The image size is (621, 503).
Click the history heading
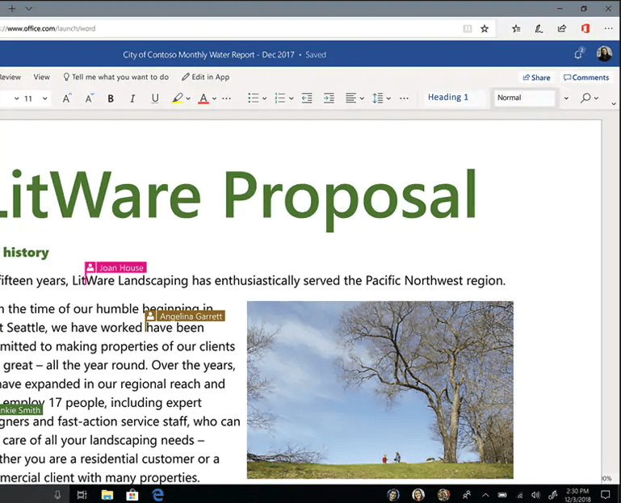click(26, 252)
